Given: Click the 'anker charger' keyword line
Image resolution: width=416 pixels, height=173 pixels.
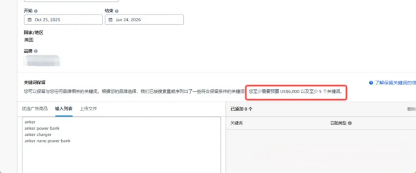Looking at the screenshot, I should (x=38, y=135).
